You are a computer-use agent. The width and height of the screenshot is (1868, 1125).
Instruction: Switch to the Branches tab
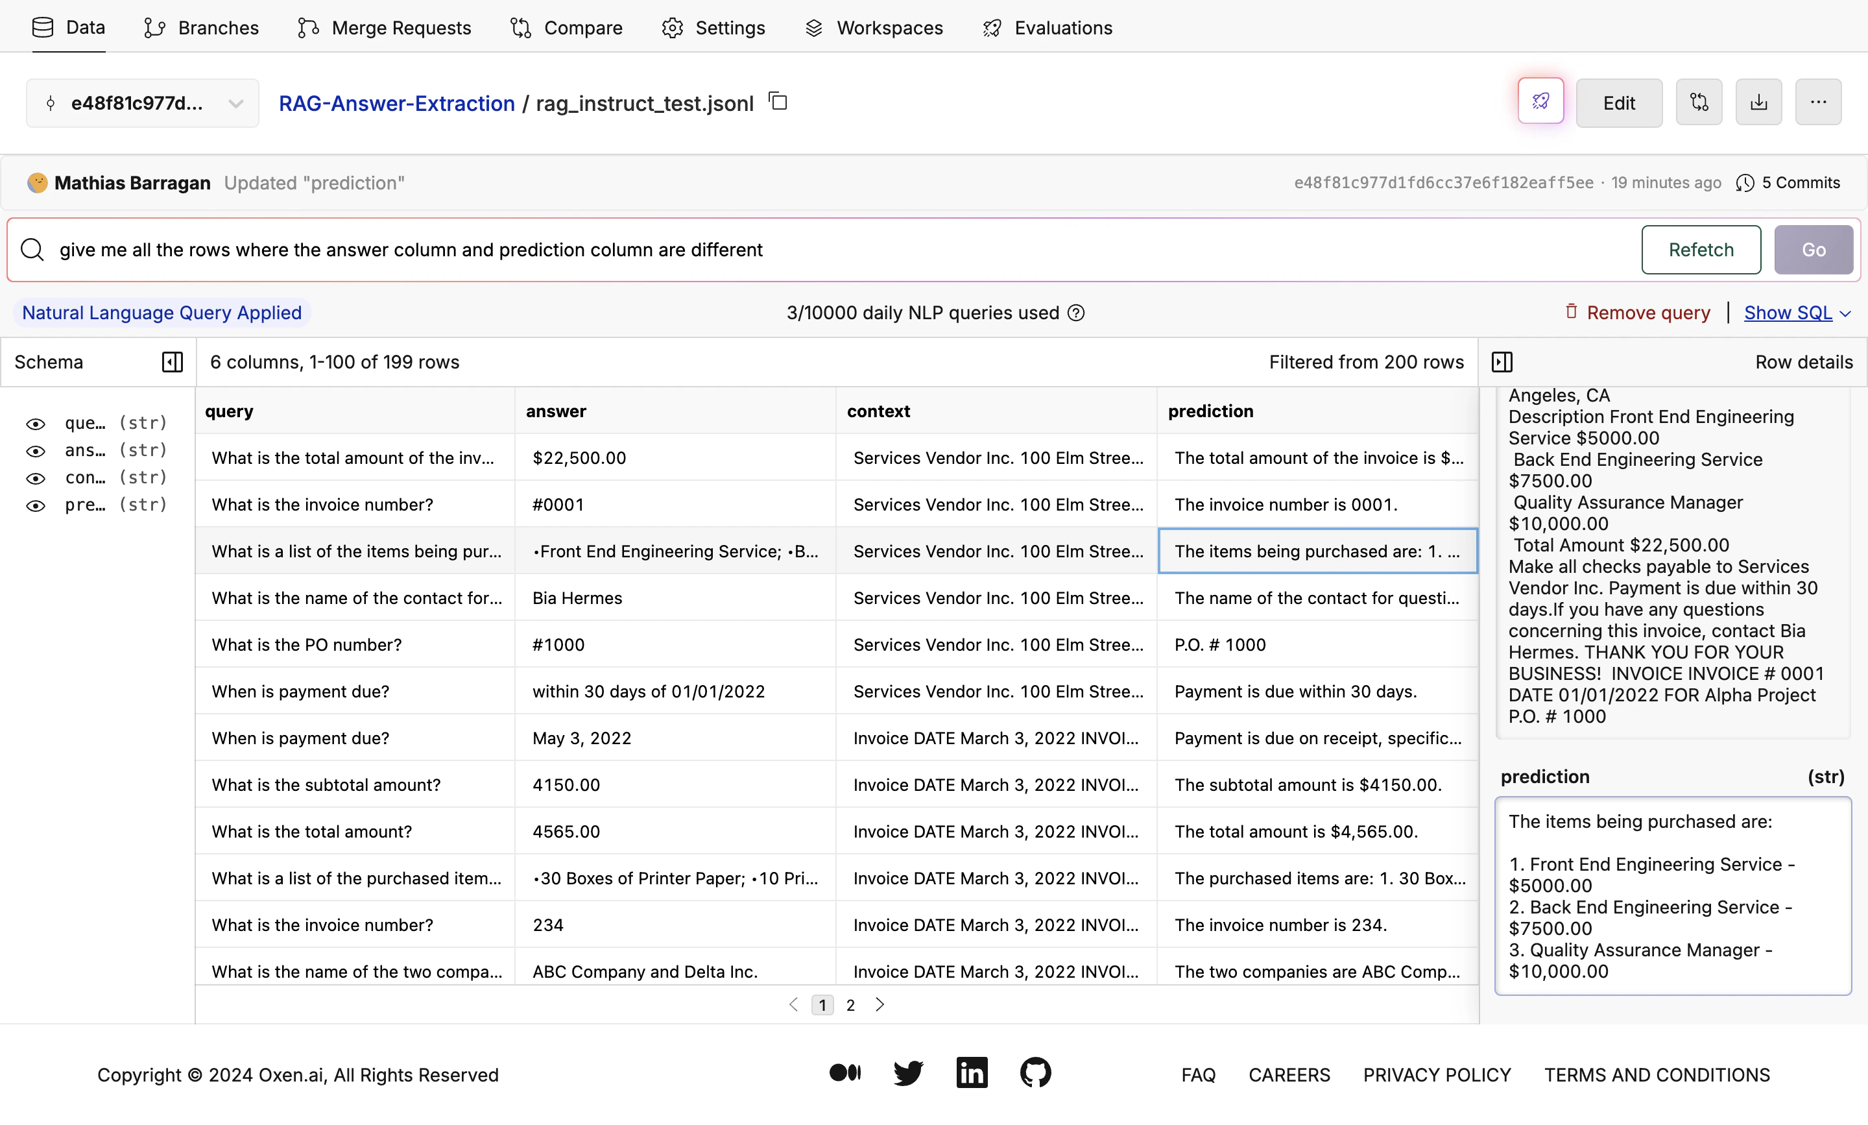pyautogui.click(x=201, y=28)
